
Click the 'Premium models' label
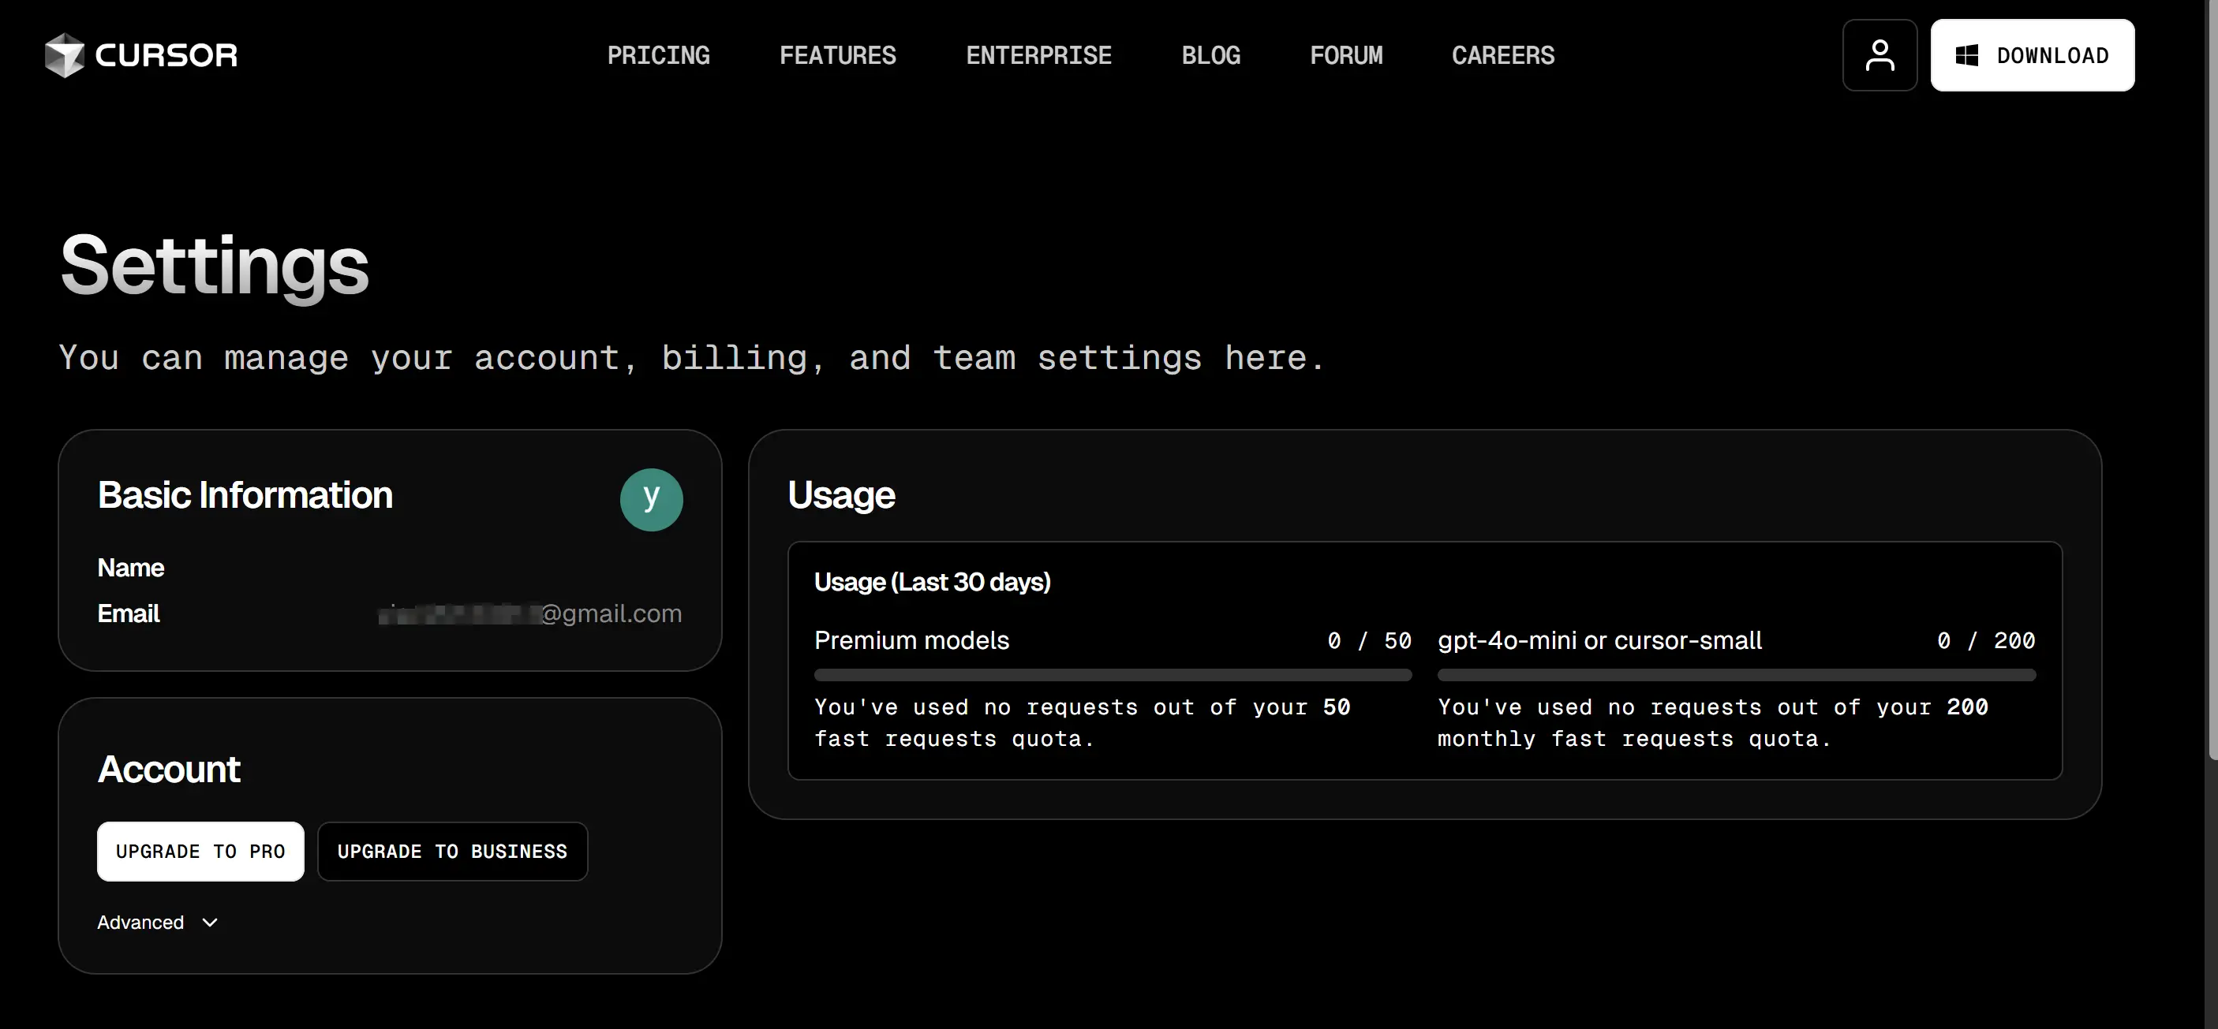(912, 640)
